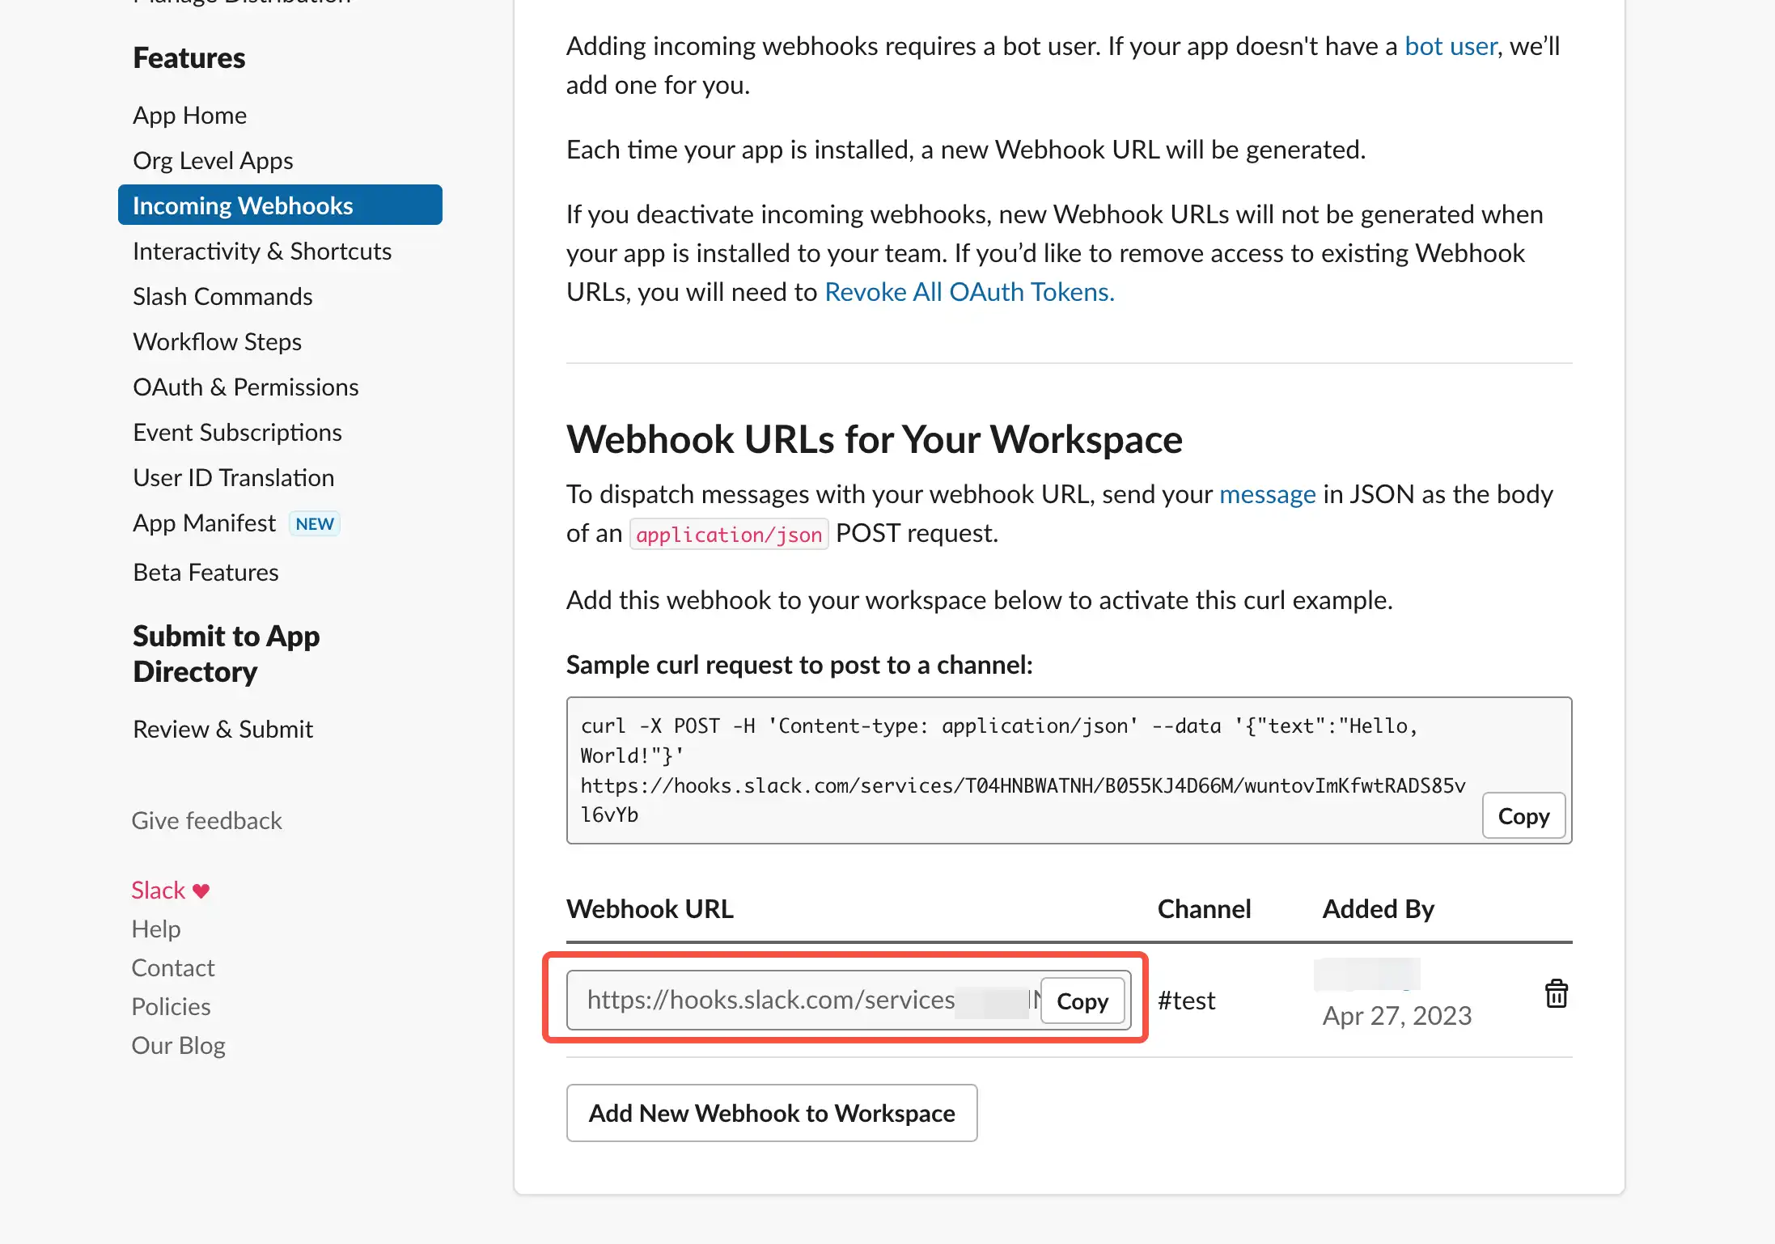The width and height of the screenshot is (1775, 1244).
Task: Open App Home in sidebar
Action: pyautogui.click(x=190, y=115)
